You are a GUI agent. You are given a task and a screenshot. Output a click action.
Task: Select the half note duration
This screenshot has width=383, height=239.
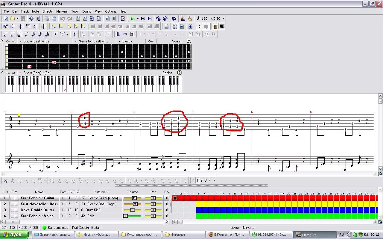point(12,34)
